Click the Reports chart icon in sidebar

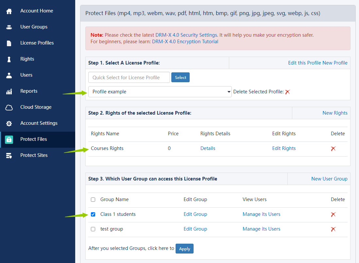[9, 91]
